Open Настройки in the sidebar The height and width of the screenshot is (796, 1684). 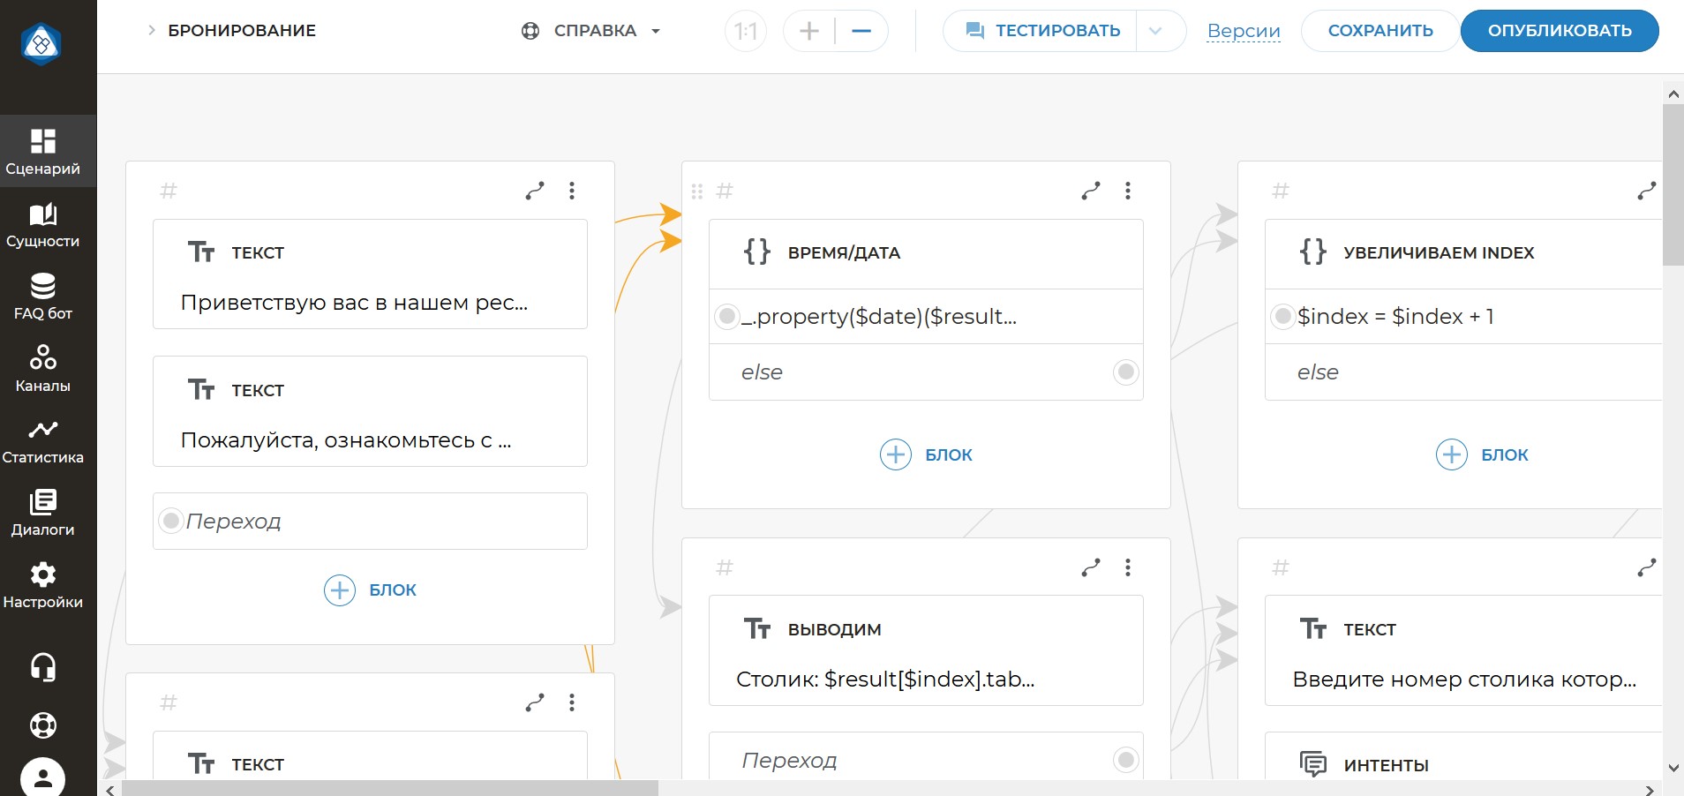(x=42, y=586)
